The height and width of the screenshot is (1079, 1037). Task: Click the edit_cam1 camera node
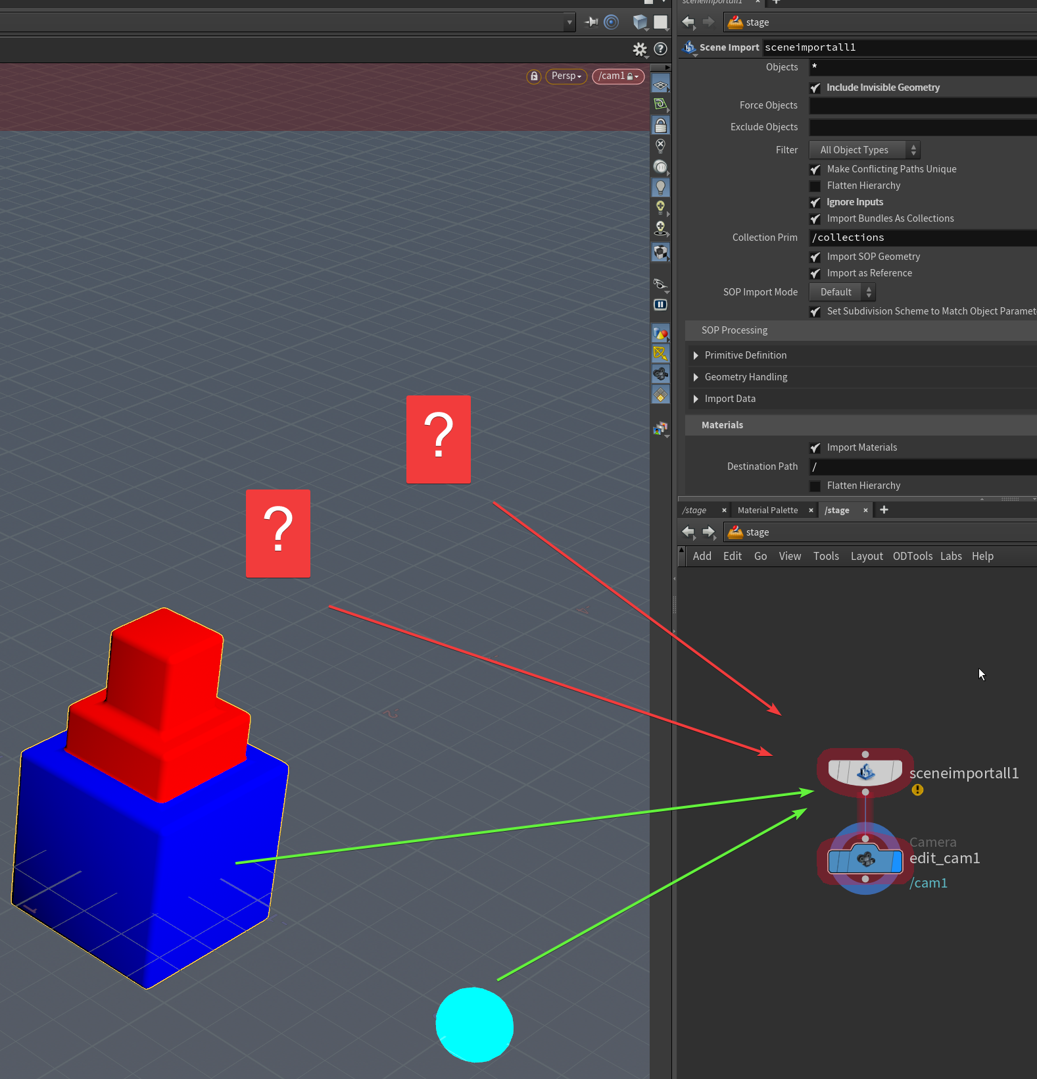click(865, 859)
